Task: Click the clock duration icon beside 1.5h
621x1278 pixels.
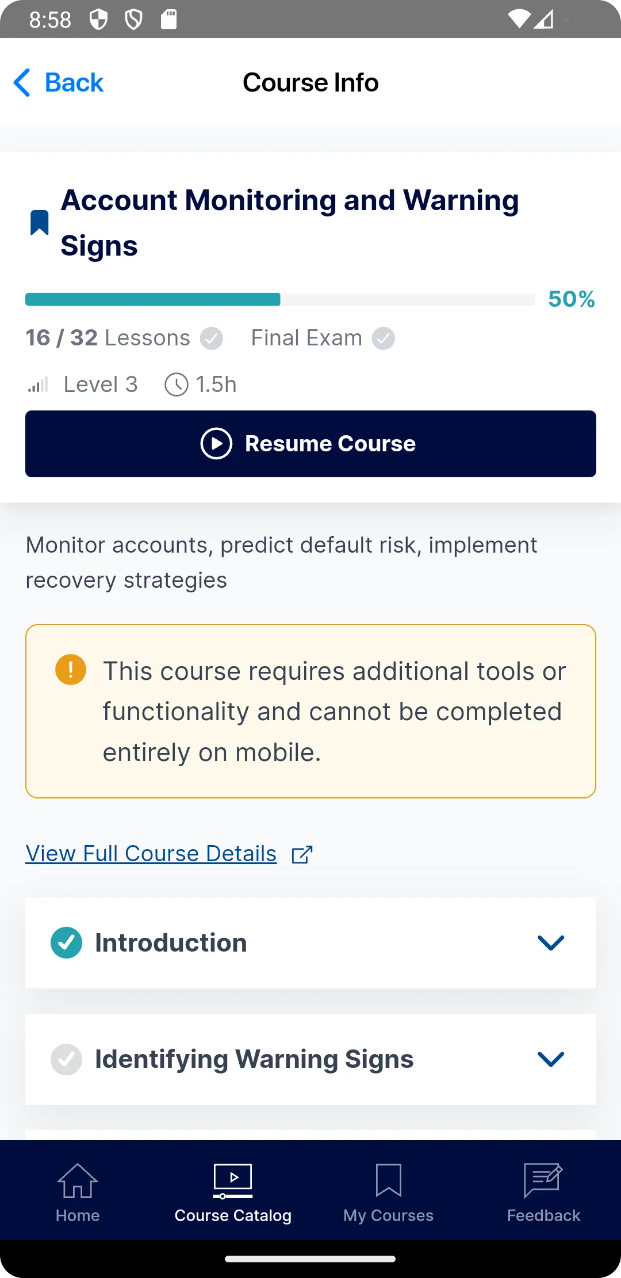Action: point(177,385)
